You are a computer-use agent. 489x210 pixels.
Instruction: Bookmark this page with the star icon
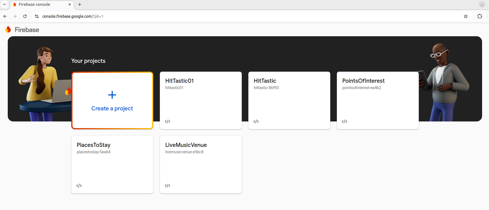coord(466,16)
